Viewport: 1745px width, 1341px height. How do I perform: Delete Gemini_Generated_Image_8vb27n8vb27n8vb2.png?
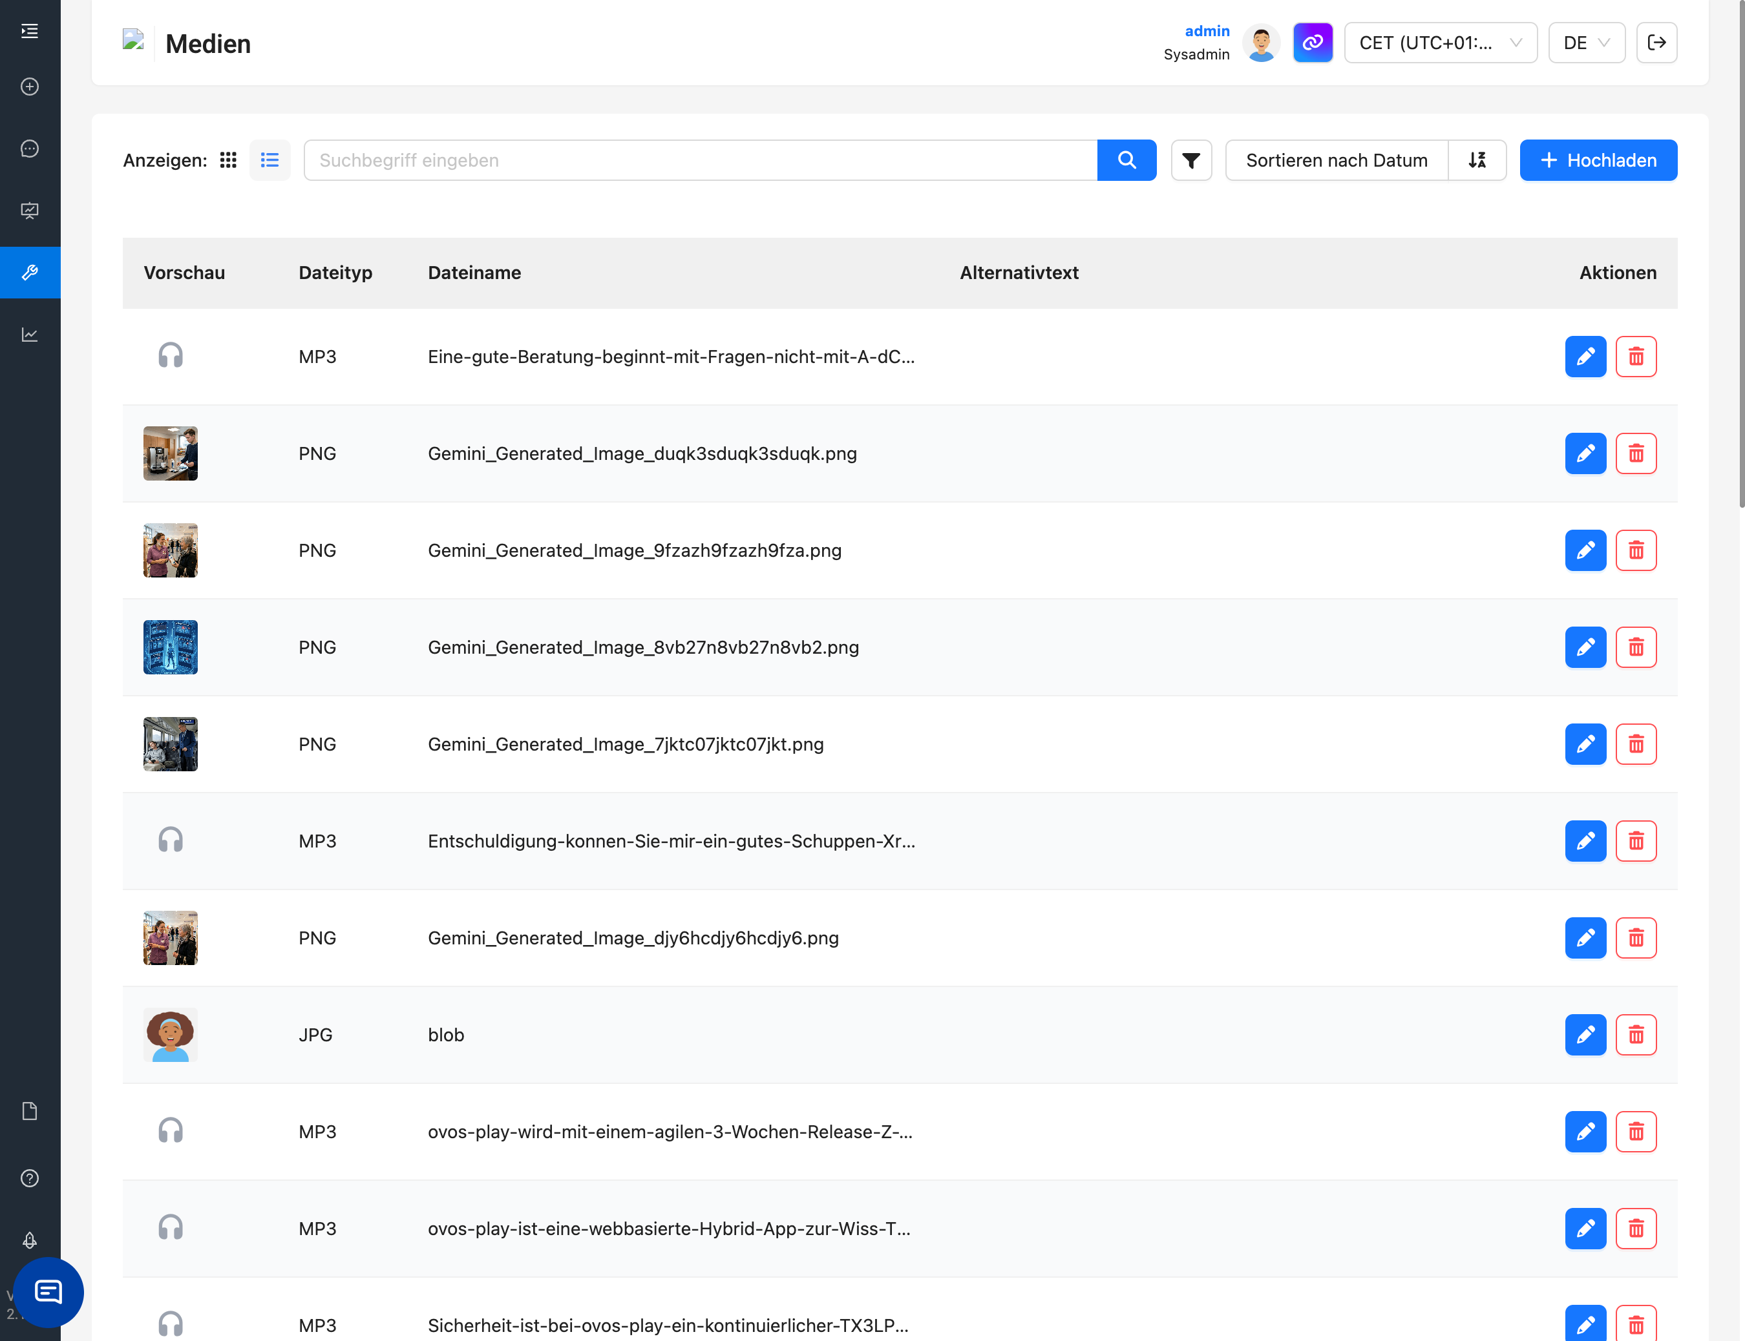tap(1634, 647)
